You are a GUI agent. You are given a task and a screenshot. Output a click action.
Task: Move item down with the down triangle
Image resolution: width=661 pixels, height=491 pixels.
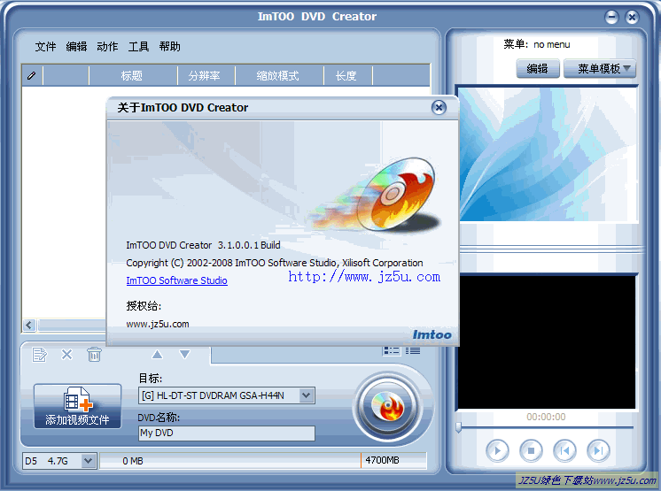click(x=184, y=355)
